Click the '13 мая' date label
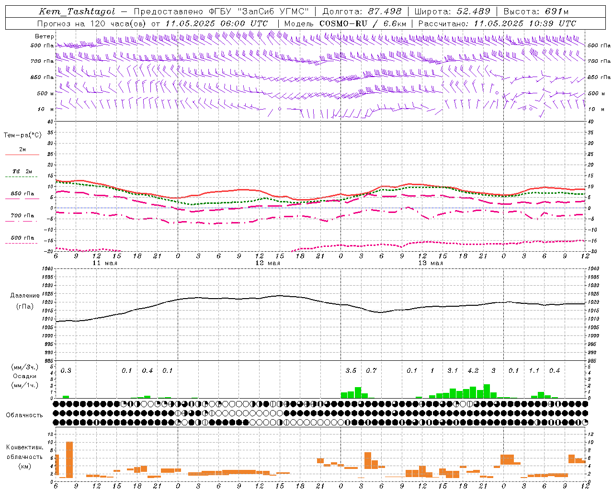Viewport: 613px width, 490px height. click(431, 263)
